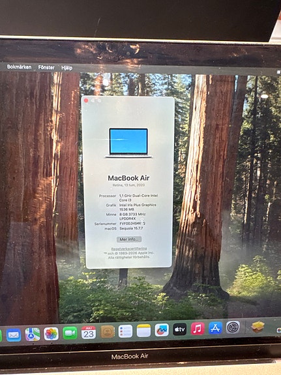Click the Mer info... button

tap(129, 239)
